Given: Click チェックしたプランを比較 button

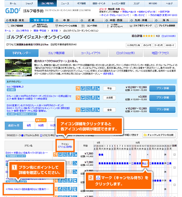Looking at the screenshot, I should pyautogui.click(x=159, y=135).
